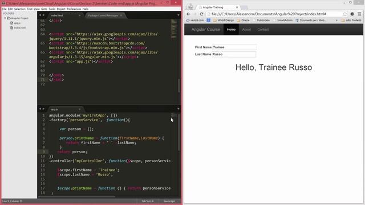Viewport: 365px width, 205px height.
Task: Click Line 9 Column status bar text
Action: click(x=13, y=201)
